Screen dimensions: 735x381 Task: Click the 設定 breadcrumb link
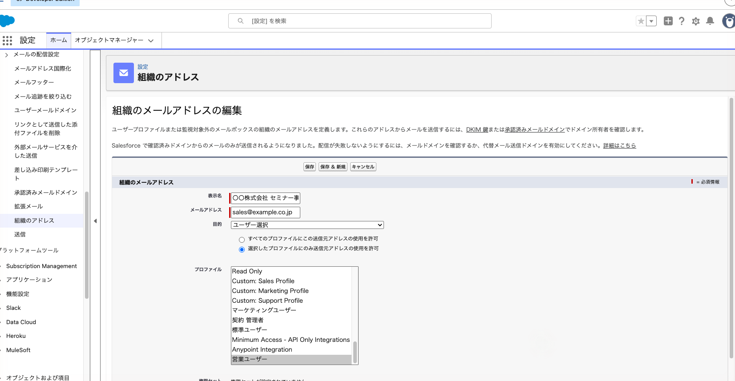click(143, 67)
